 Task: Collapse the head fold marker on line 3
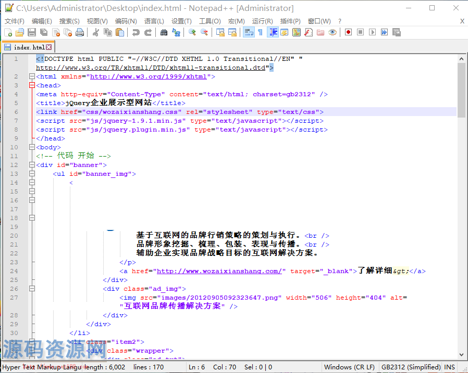coord(32,85)
